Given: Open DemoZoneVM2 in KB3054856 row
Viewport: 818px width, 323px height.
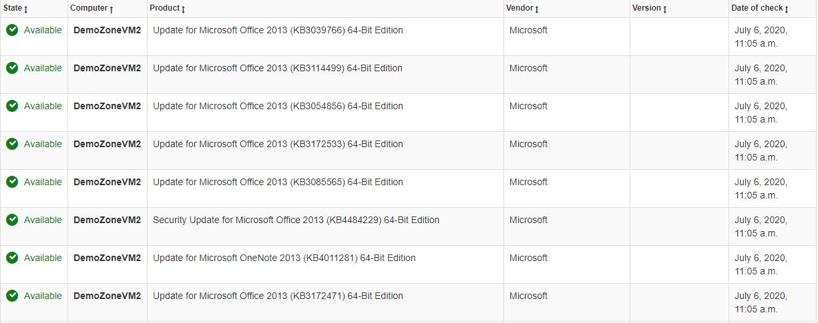Looking at the screenshot, I should 107,106.
